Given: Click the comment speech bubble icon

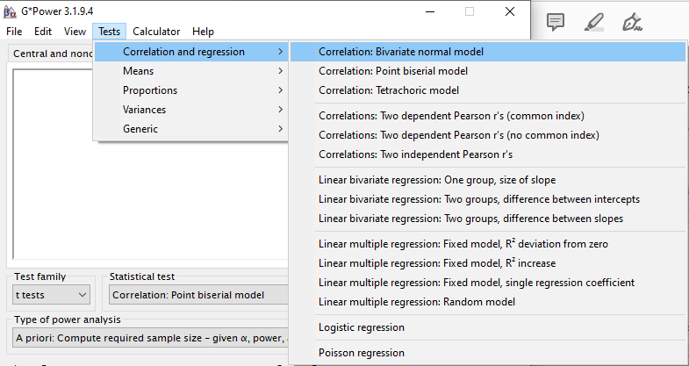Looking at the screenshot, I should (556, 22).
